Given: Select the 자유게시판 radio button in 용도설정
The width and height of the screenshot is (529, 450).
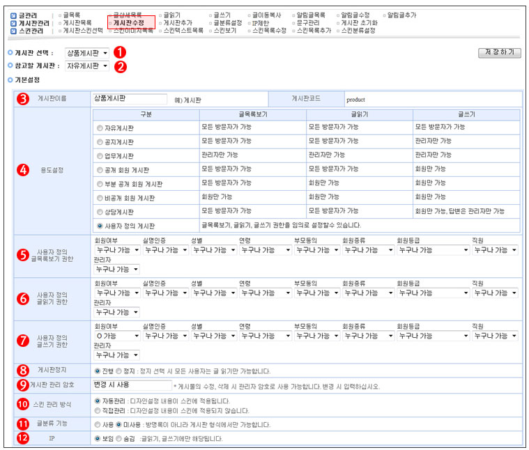Looking at the screenshot, I should (98, 127).
